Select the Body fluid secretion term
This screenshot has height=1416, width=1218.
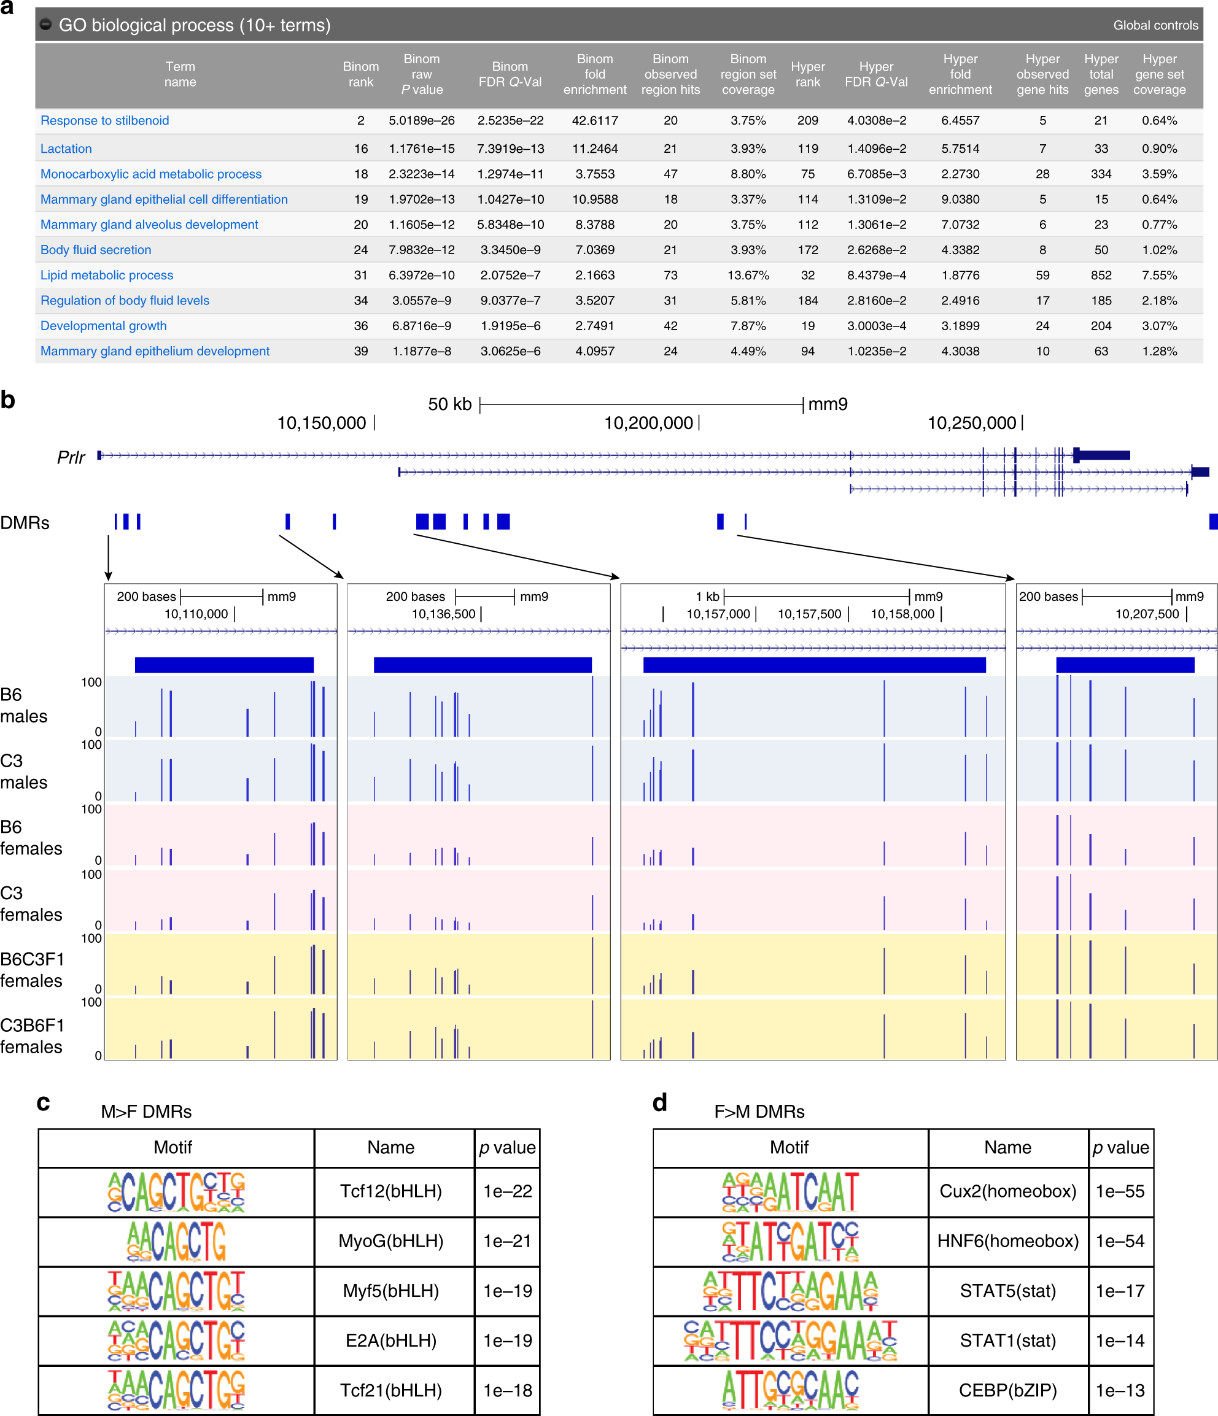(x=96, y=249)
